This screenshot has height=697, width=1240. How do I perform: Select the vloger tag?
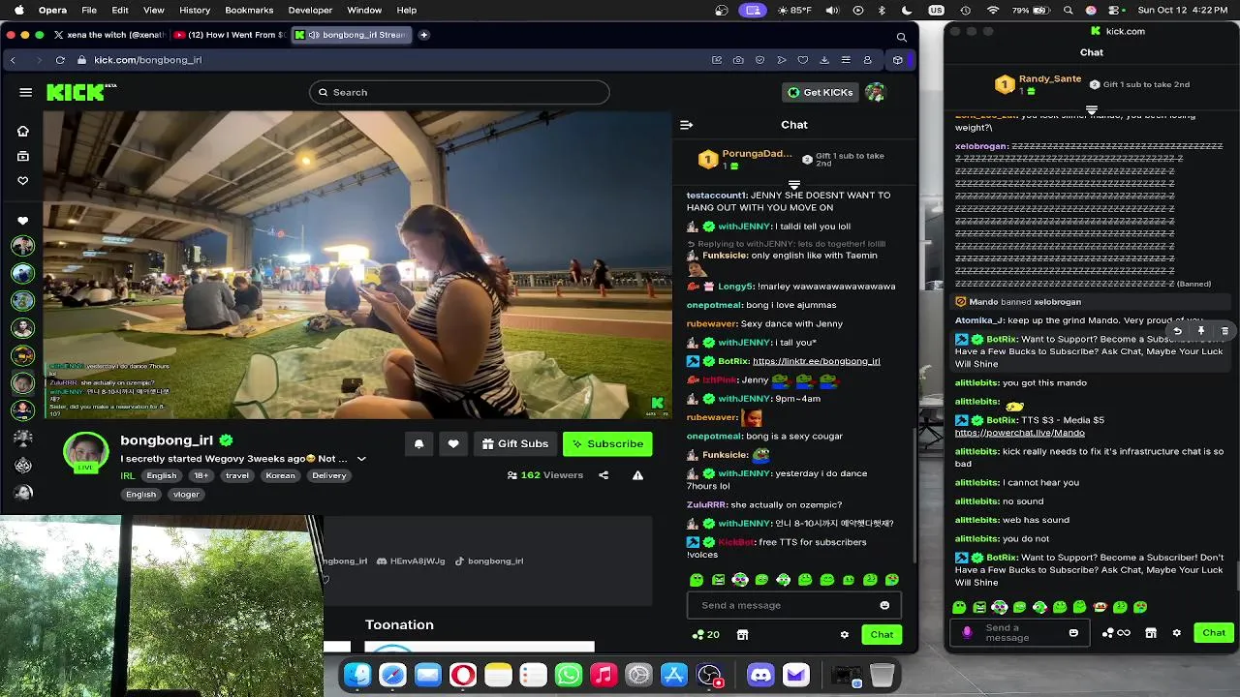pos(186,494)
